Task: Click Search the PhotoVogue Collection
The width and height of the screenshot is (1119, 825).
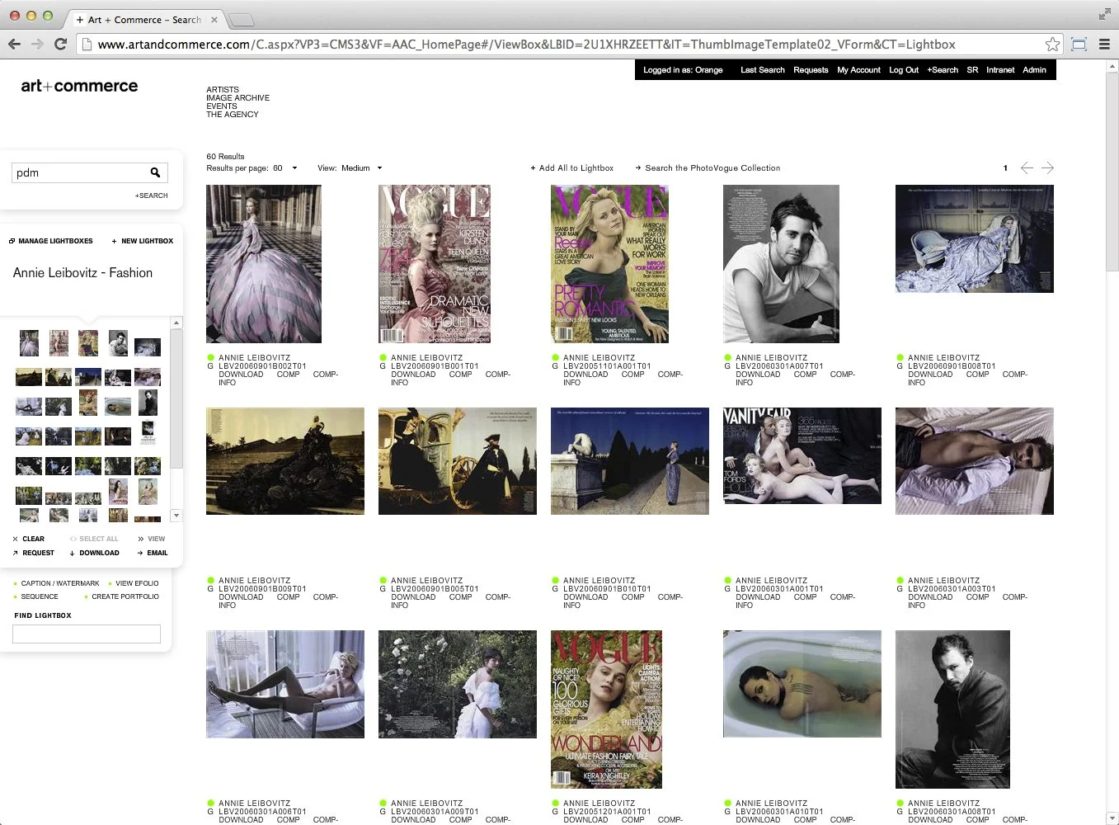Action: click(x=708, y=167)
